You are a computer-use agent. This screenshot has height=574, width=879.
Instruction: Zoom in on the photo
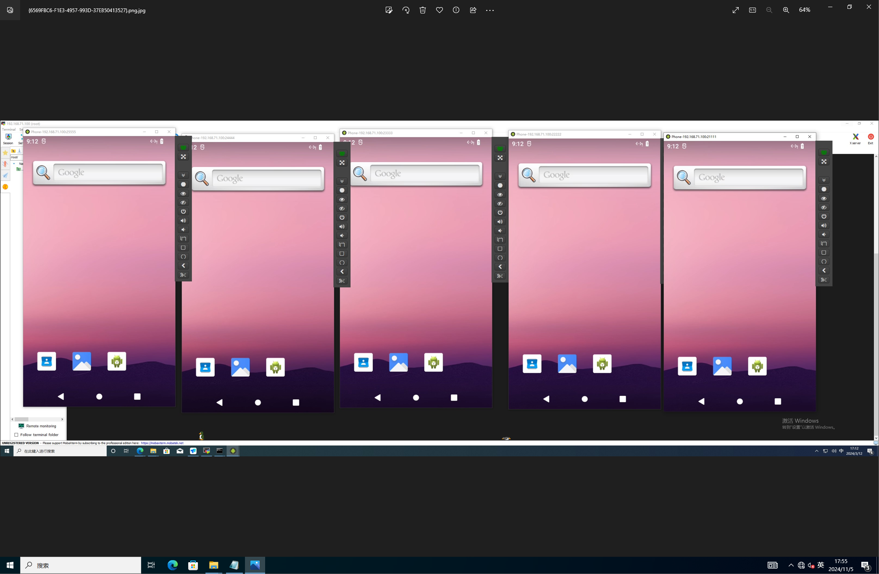[786, 10]
